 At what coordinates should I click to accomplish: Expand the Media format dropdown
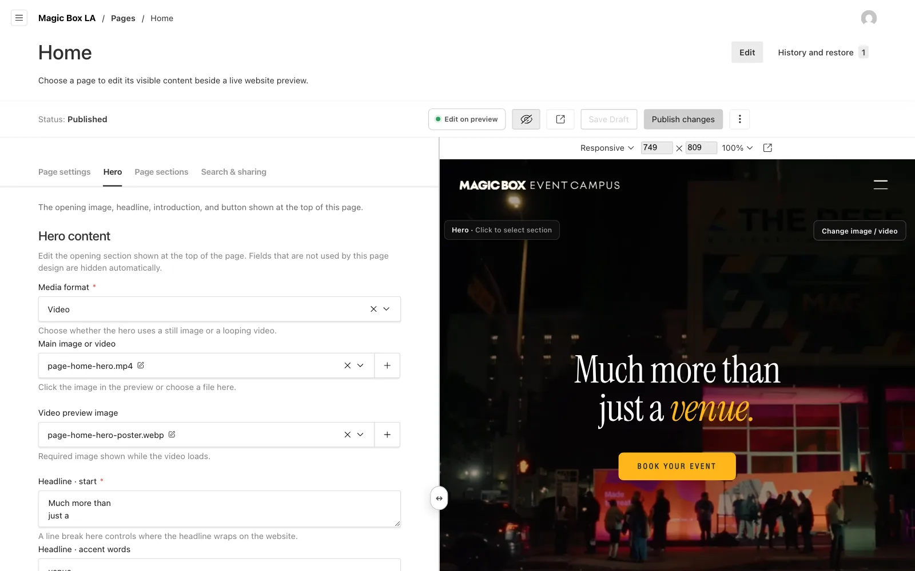pos(387,309)
